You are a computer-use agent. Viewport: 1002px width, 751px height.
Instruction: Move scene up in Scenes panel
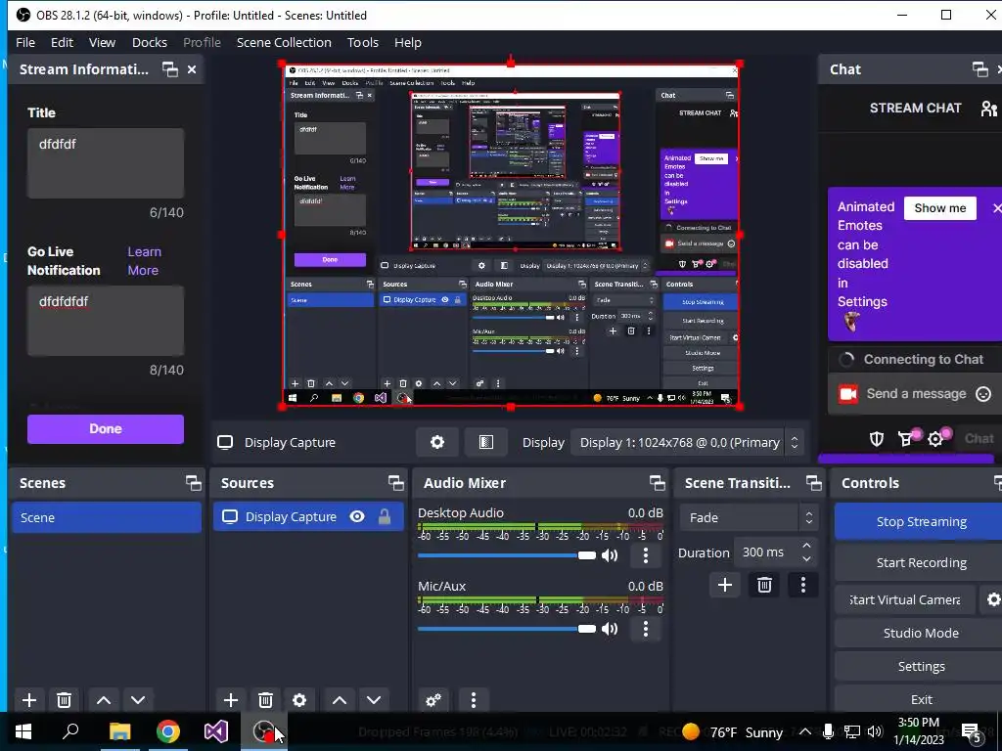click(x=104, y=700)
